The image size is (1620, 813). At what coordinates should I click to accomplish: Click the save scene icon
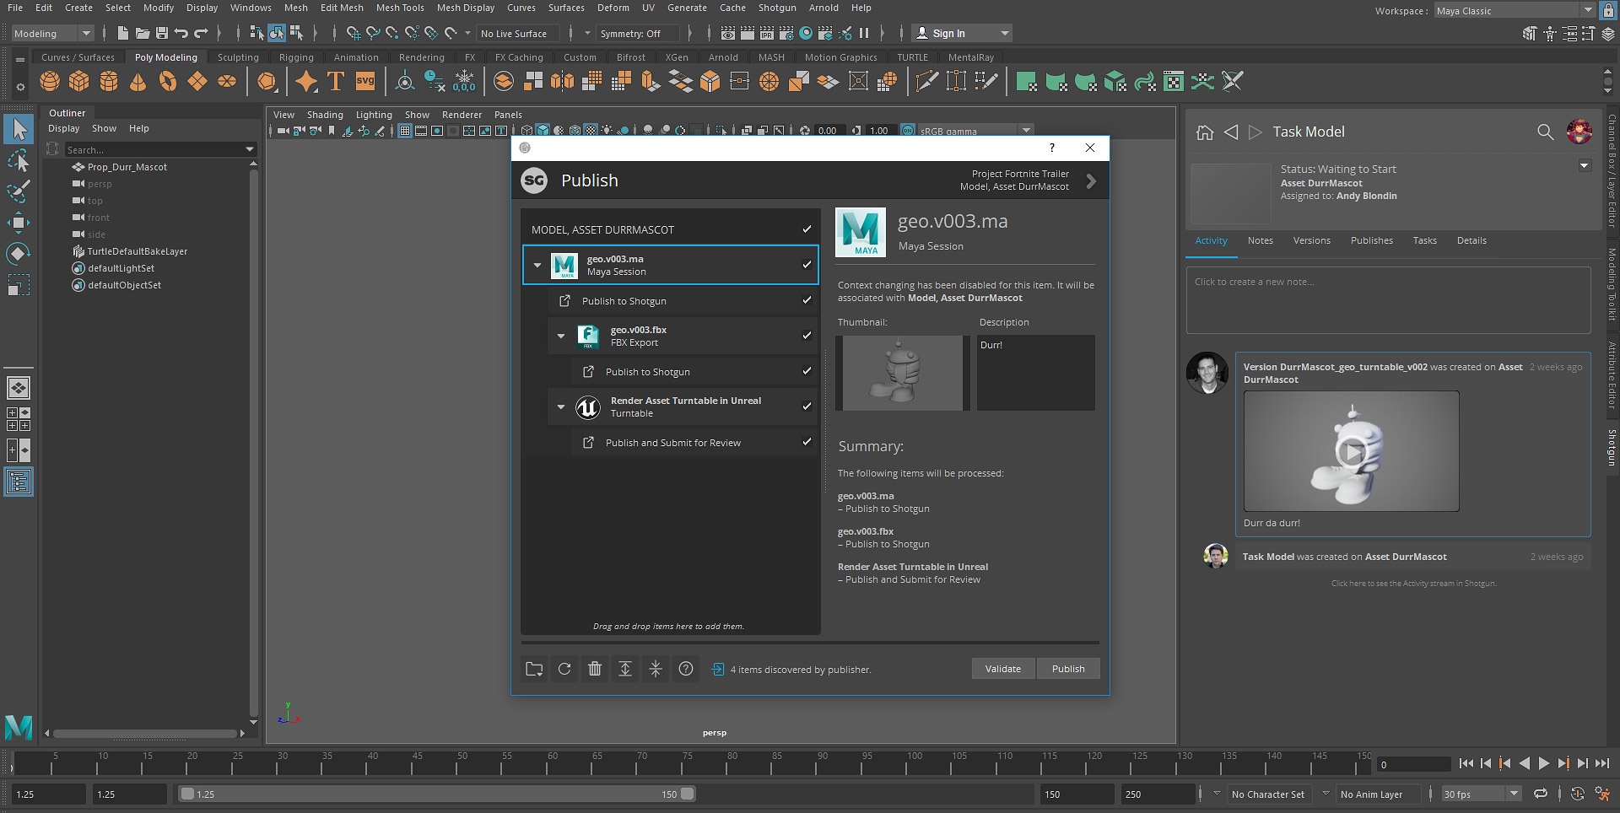[x=162, y=33]
